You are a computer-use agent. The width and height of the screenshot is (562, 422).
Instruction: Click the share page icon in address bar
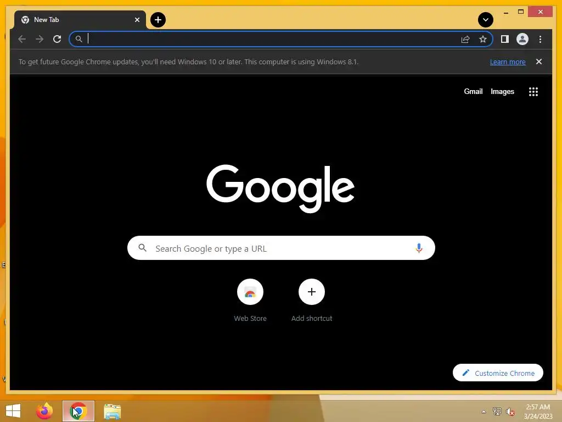465,39
